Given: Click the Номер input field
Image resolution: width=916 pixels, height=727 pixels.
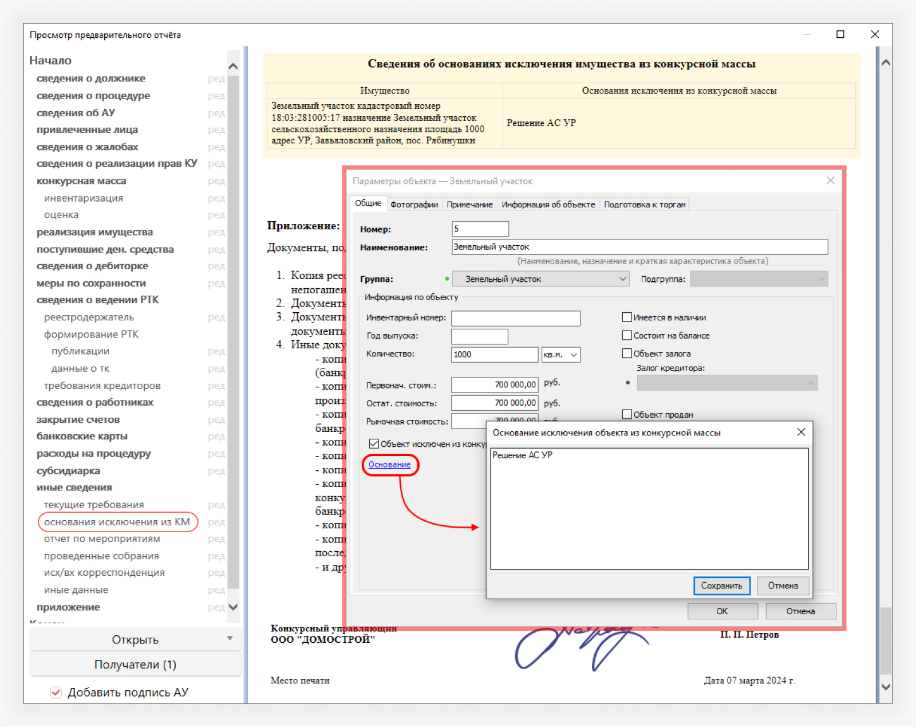Looking at the screenshot, I should pyautogui.click(x=480, y=229).
